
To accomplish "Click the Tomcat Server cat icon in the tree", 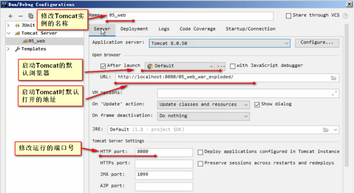I will click(x=17, y=33).
